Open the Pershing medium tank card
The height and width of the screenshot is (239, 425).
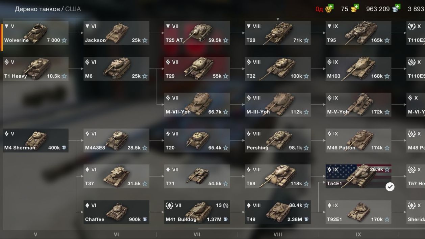point(278,140)
